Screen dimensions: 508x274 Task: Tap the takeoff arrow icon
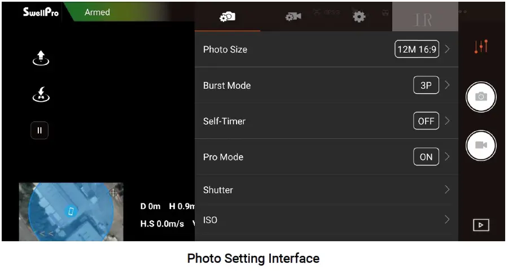41,57
